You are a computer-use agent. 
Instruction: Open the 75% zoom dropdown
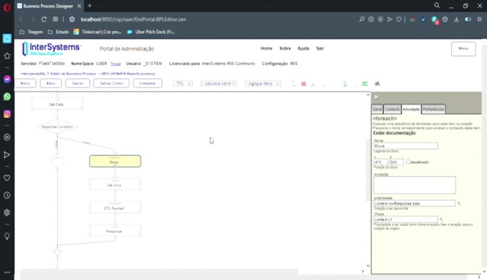[183, 83]
